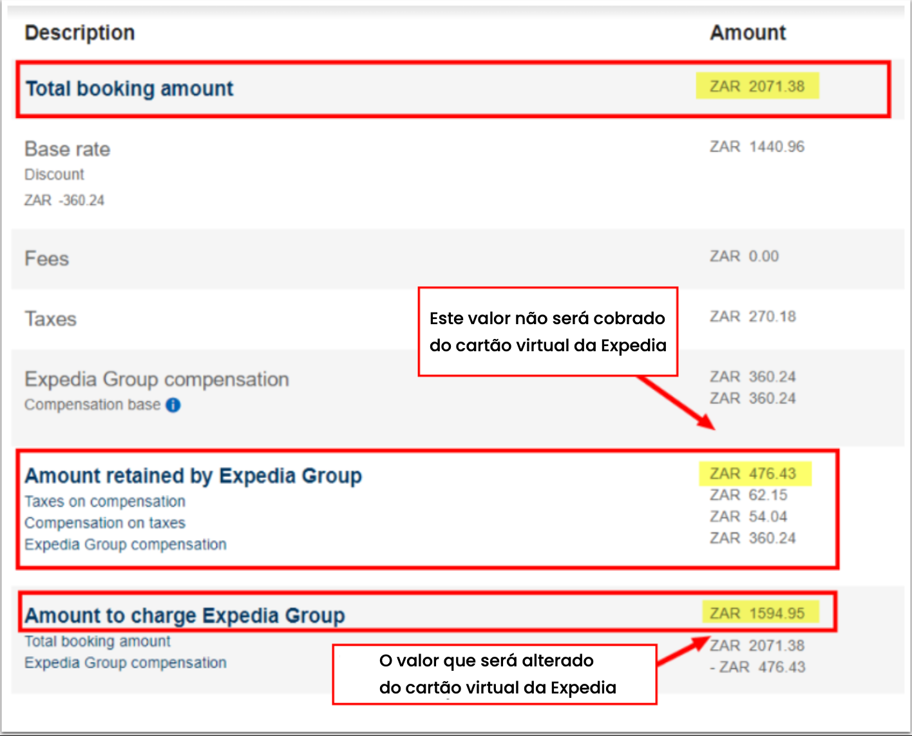
Task: Click the ZAR 1440.96 base rate amount
Action: pos(757,147)
